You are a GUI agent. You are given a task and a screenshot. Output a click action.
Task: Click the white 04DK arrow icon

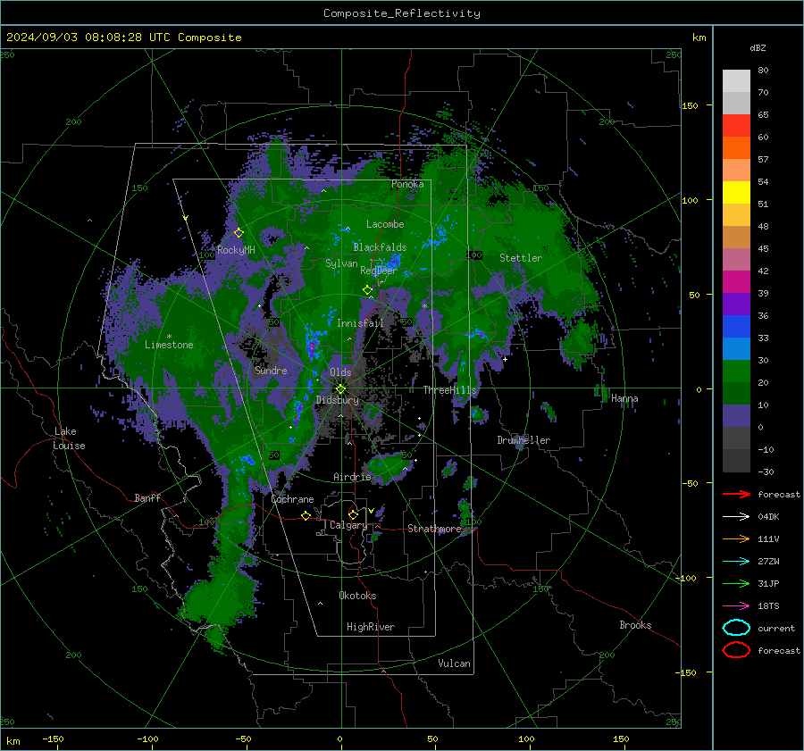pyautogui.click(x=736, y=516)
